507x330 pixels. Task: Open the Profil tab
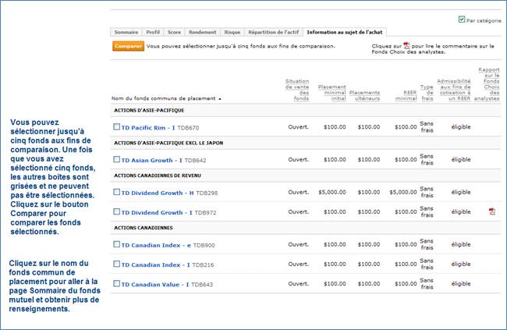(154, 33)
